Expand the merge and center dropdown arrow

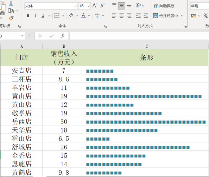pos(182,16)
